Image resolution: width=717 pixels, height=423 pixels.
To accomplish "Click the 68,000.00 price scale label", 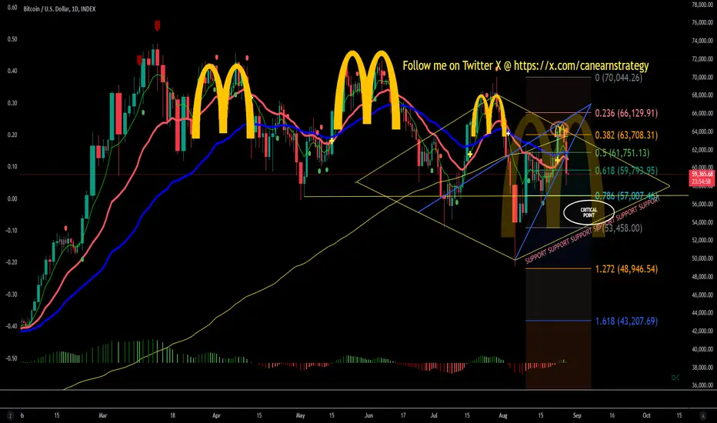I will tap(702, 95).
